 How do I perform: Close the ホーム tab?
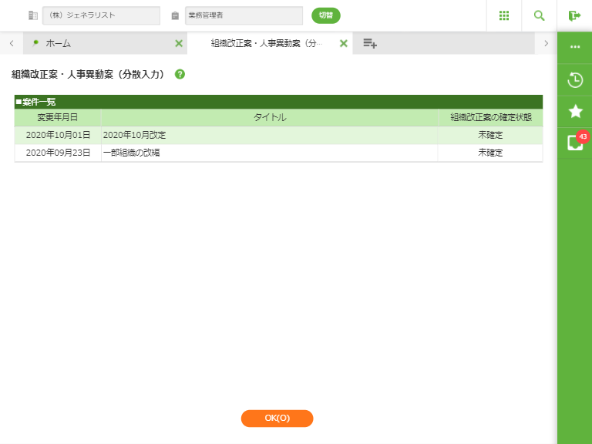[179, 43]
